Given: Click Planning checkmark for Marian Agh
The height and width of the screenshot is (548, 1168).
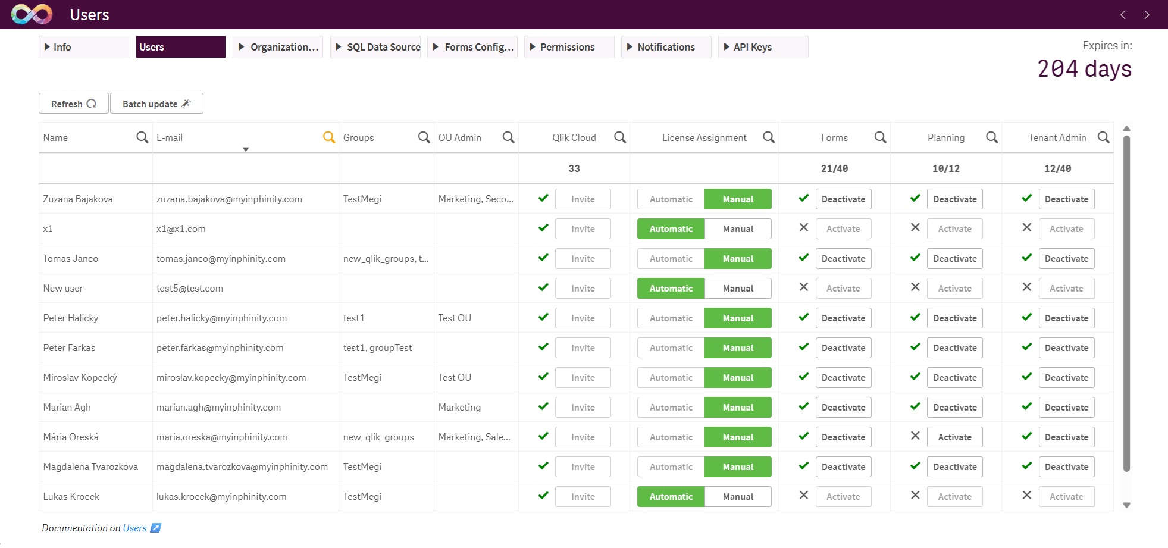Looking at the screenshot, I should [x=915, y=406].
